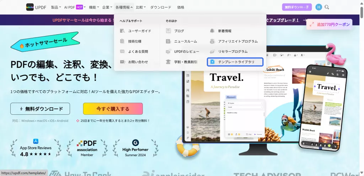
Task: Click the UPDF logo
Action: (36, 7)
